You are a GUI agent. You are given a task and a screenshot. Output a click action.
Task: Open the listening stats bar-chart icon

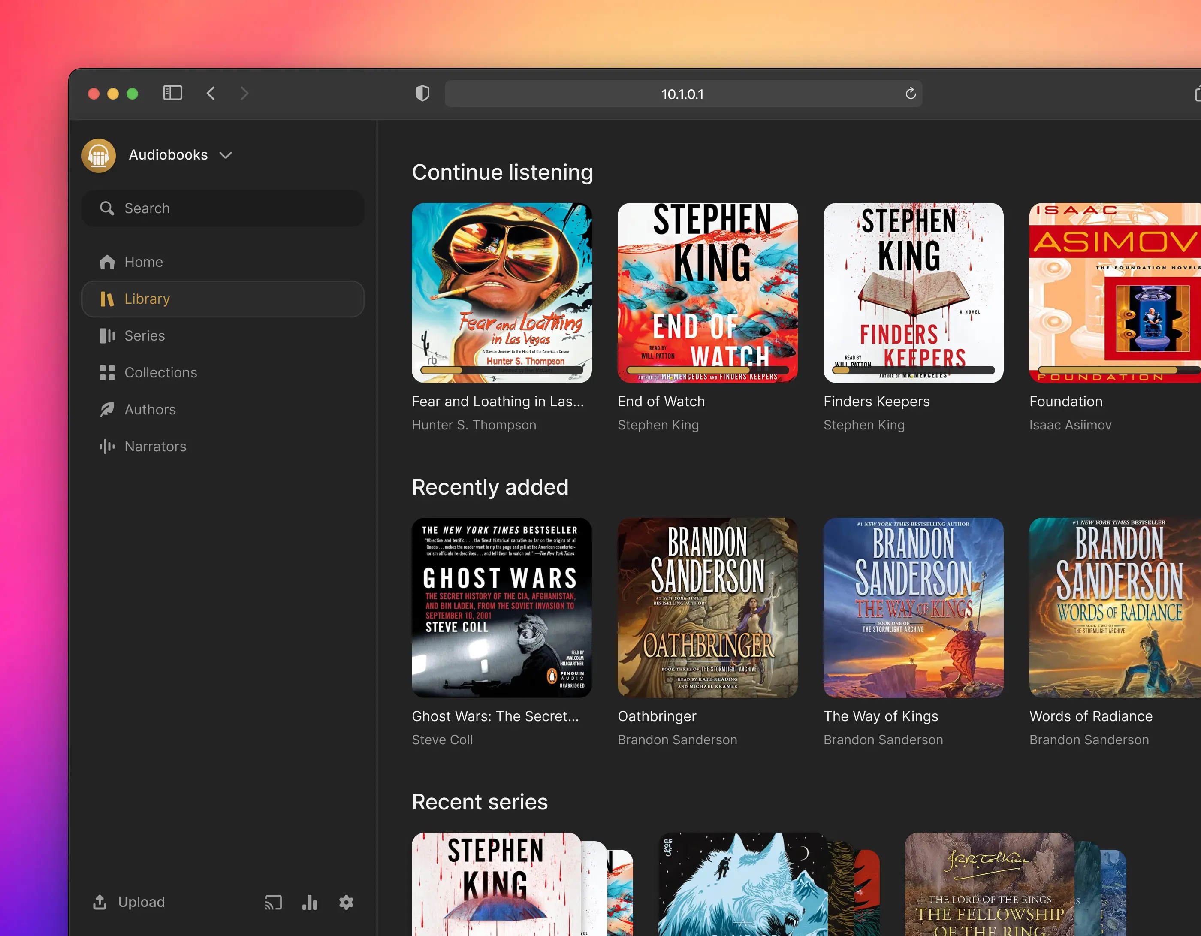[310, 903]
